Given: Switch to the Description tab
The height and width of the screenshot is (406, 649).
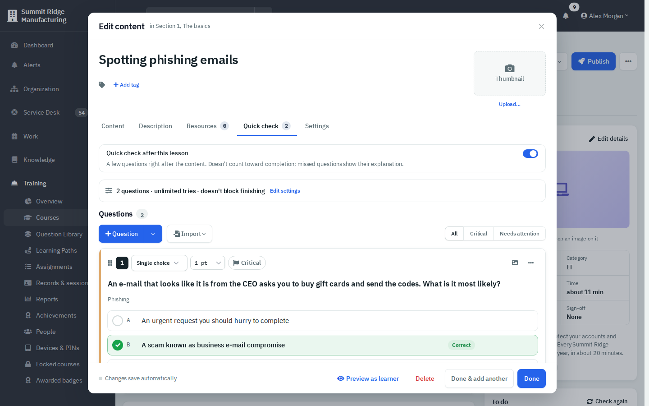Looking at the screenshot, I should [x=155, y=126].
